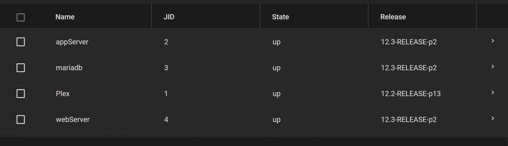Expand the webServer row arrow

(493, 118)
